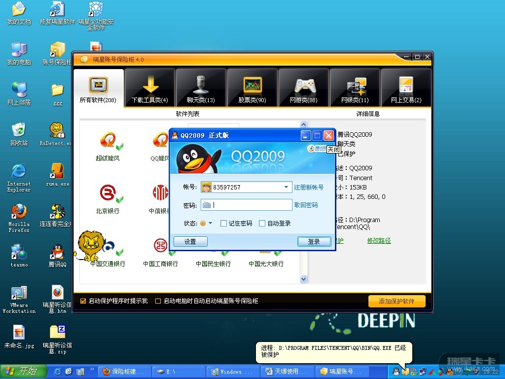
Task: Select 腾讯QQ desktop shortcut
Action: (57, 256)
